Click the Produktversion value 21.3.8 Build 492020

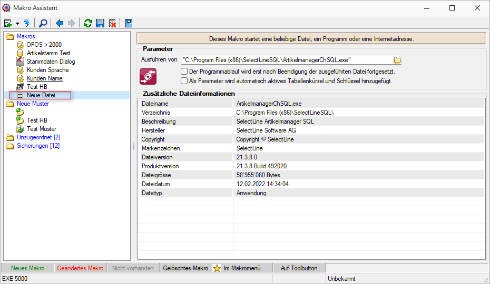point(261,166)
